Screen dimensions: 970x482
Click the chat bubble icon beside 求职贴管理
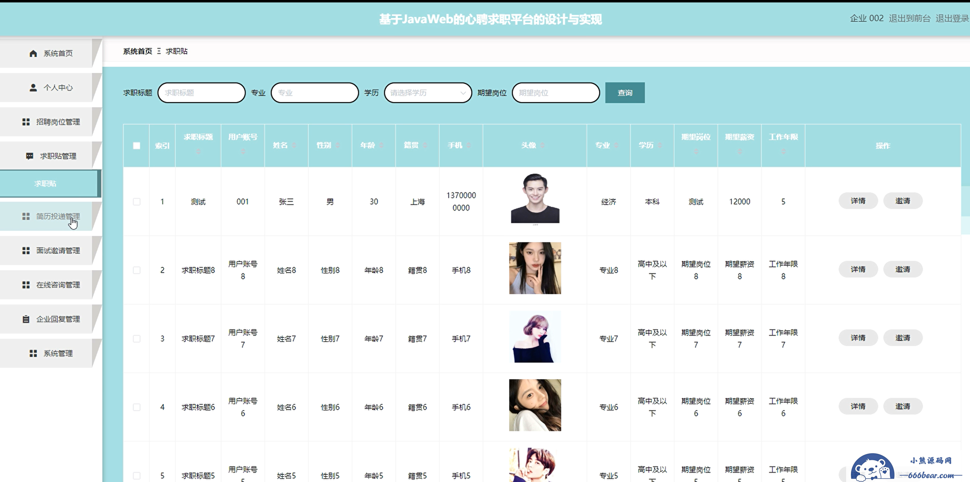click(x=30, y=156)
